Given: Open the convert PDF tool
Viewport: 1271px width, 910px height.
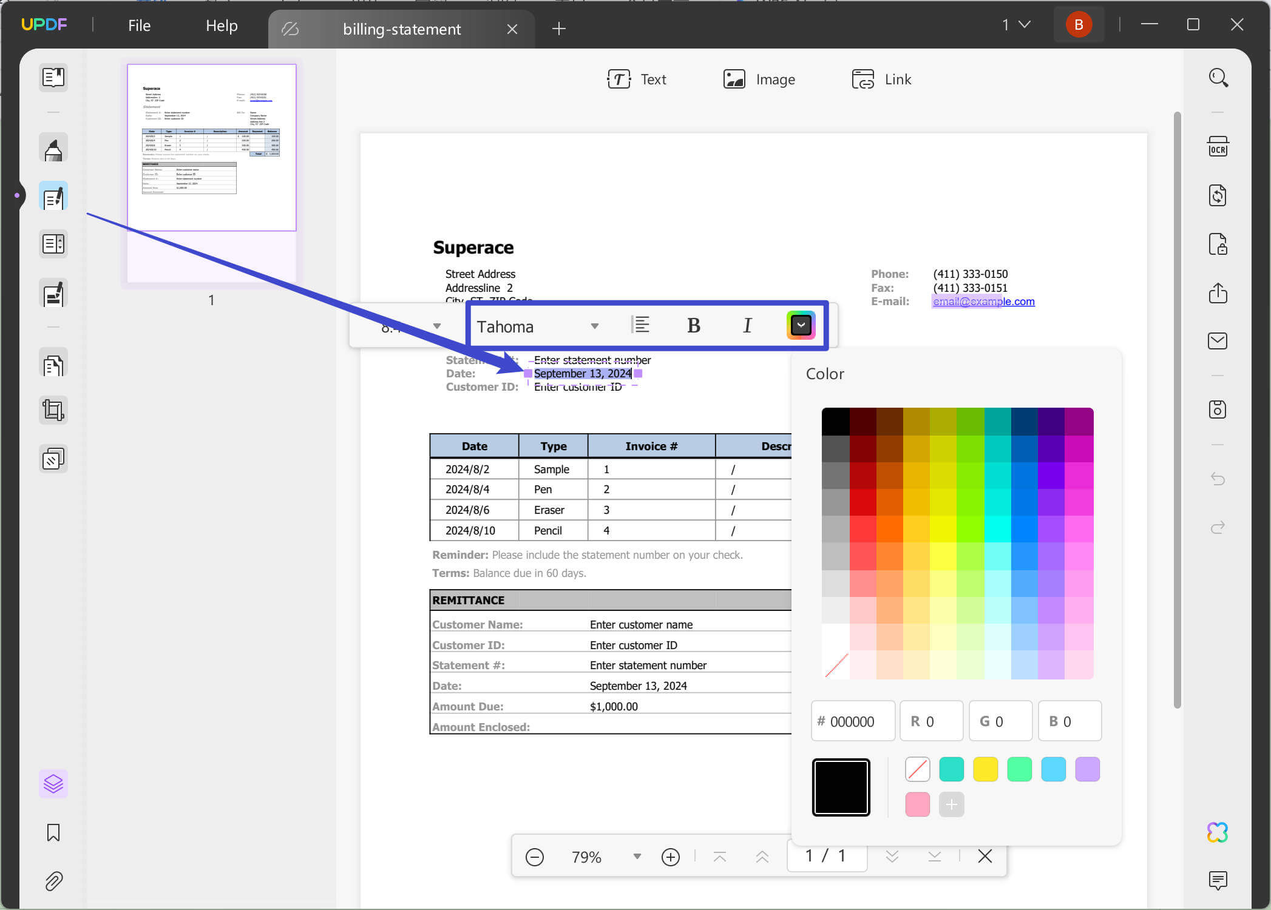Looking at the screenshot, I should click(1218, 195).
